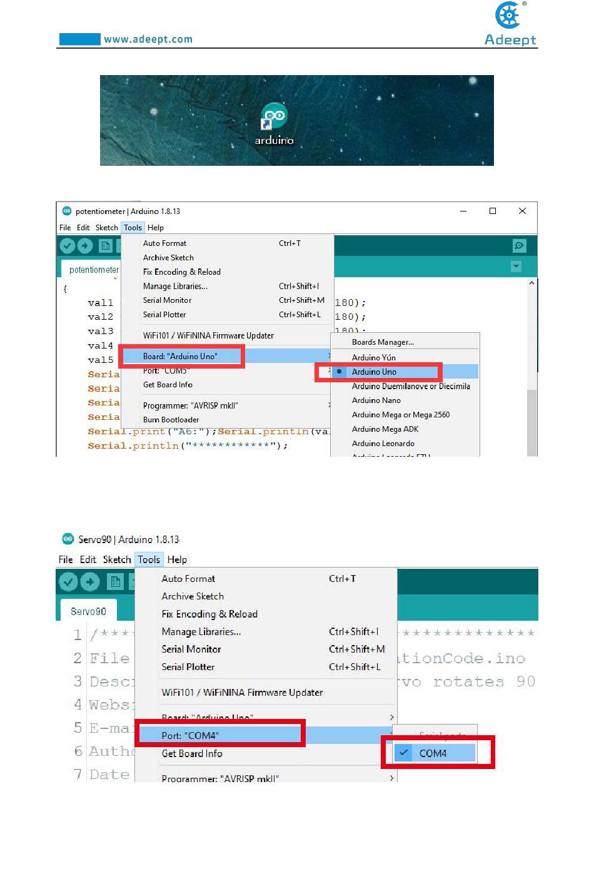Click Tools menu in potentiometer window
This screenshot has width=594, height=881.
click(133, 228)
